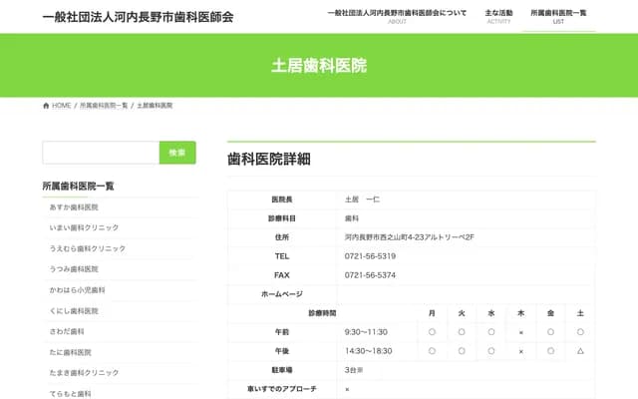Open いまい歯科クリニック in sidebar list
638x399 pixels.
pos(84,227)
